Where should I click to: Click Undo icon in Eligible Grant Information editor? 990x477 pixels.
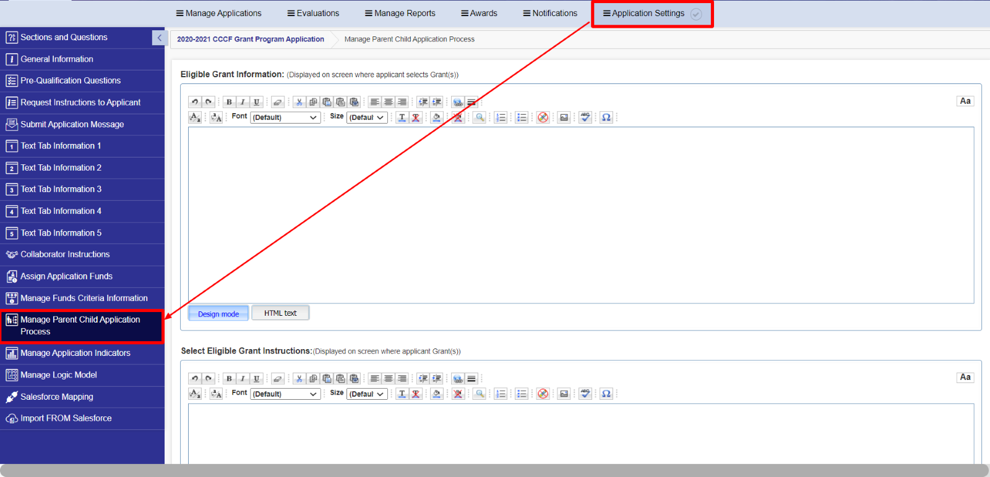[x=195, y=102]
